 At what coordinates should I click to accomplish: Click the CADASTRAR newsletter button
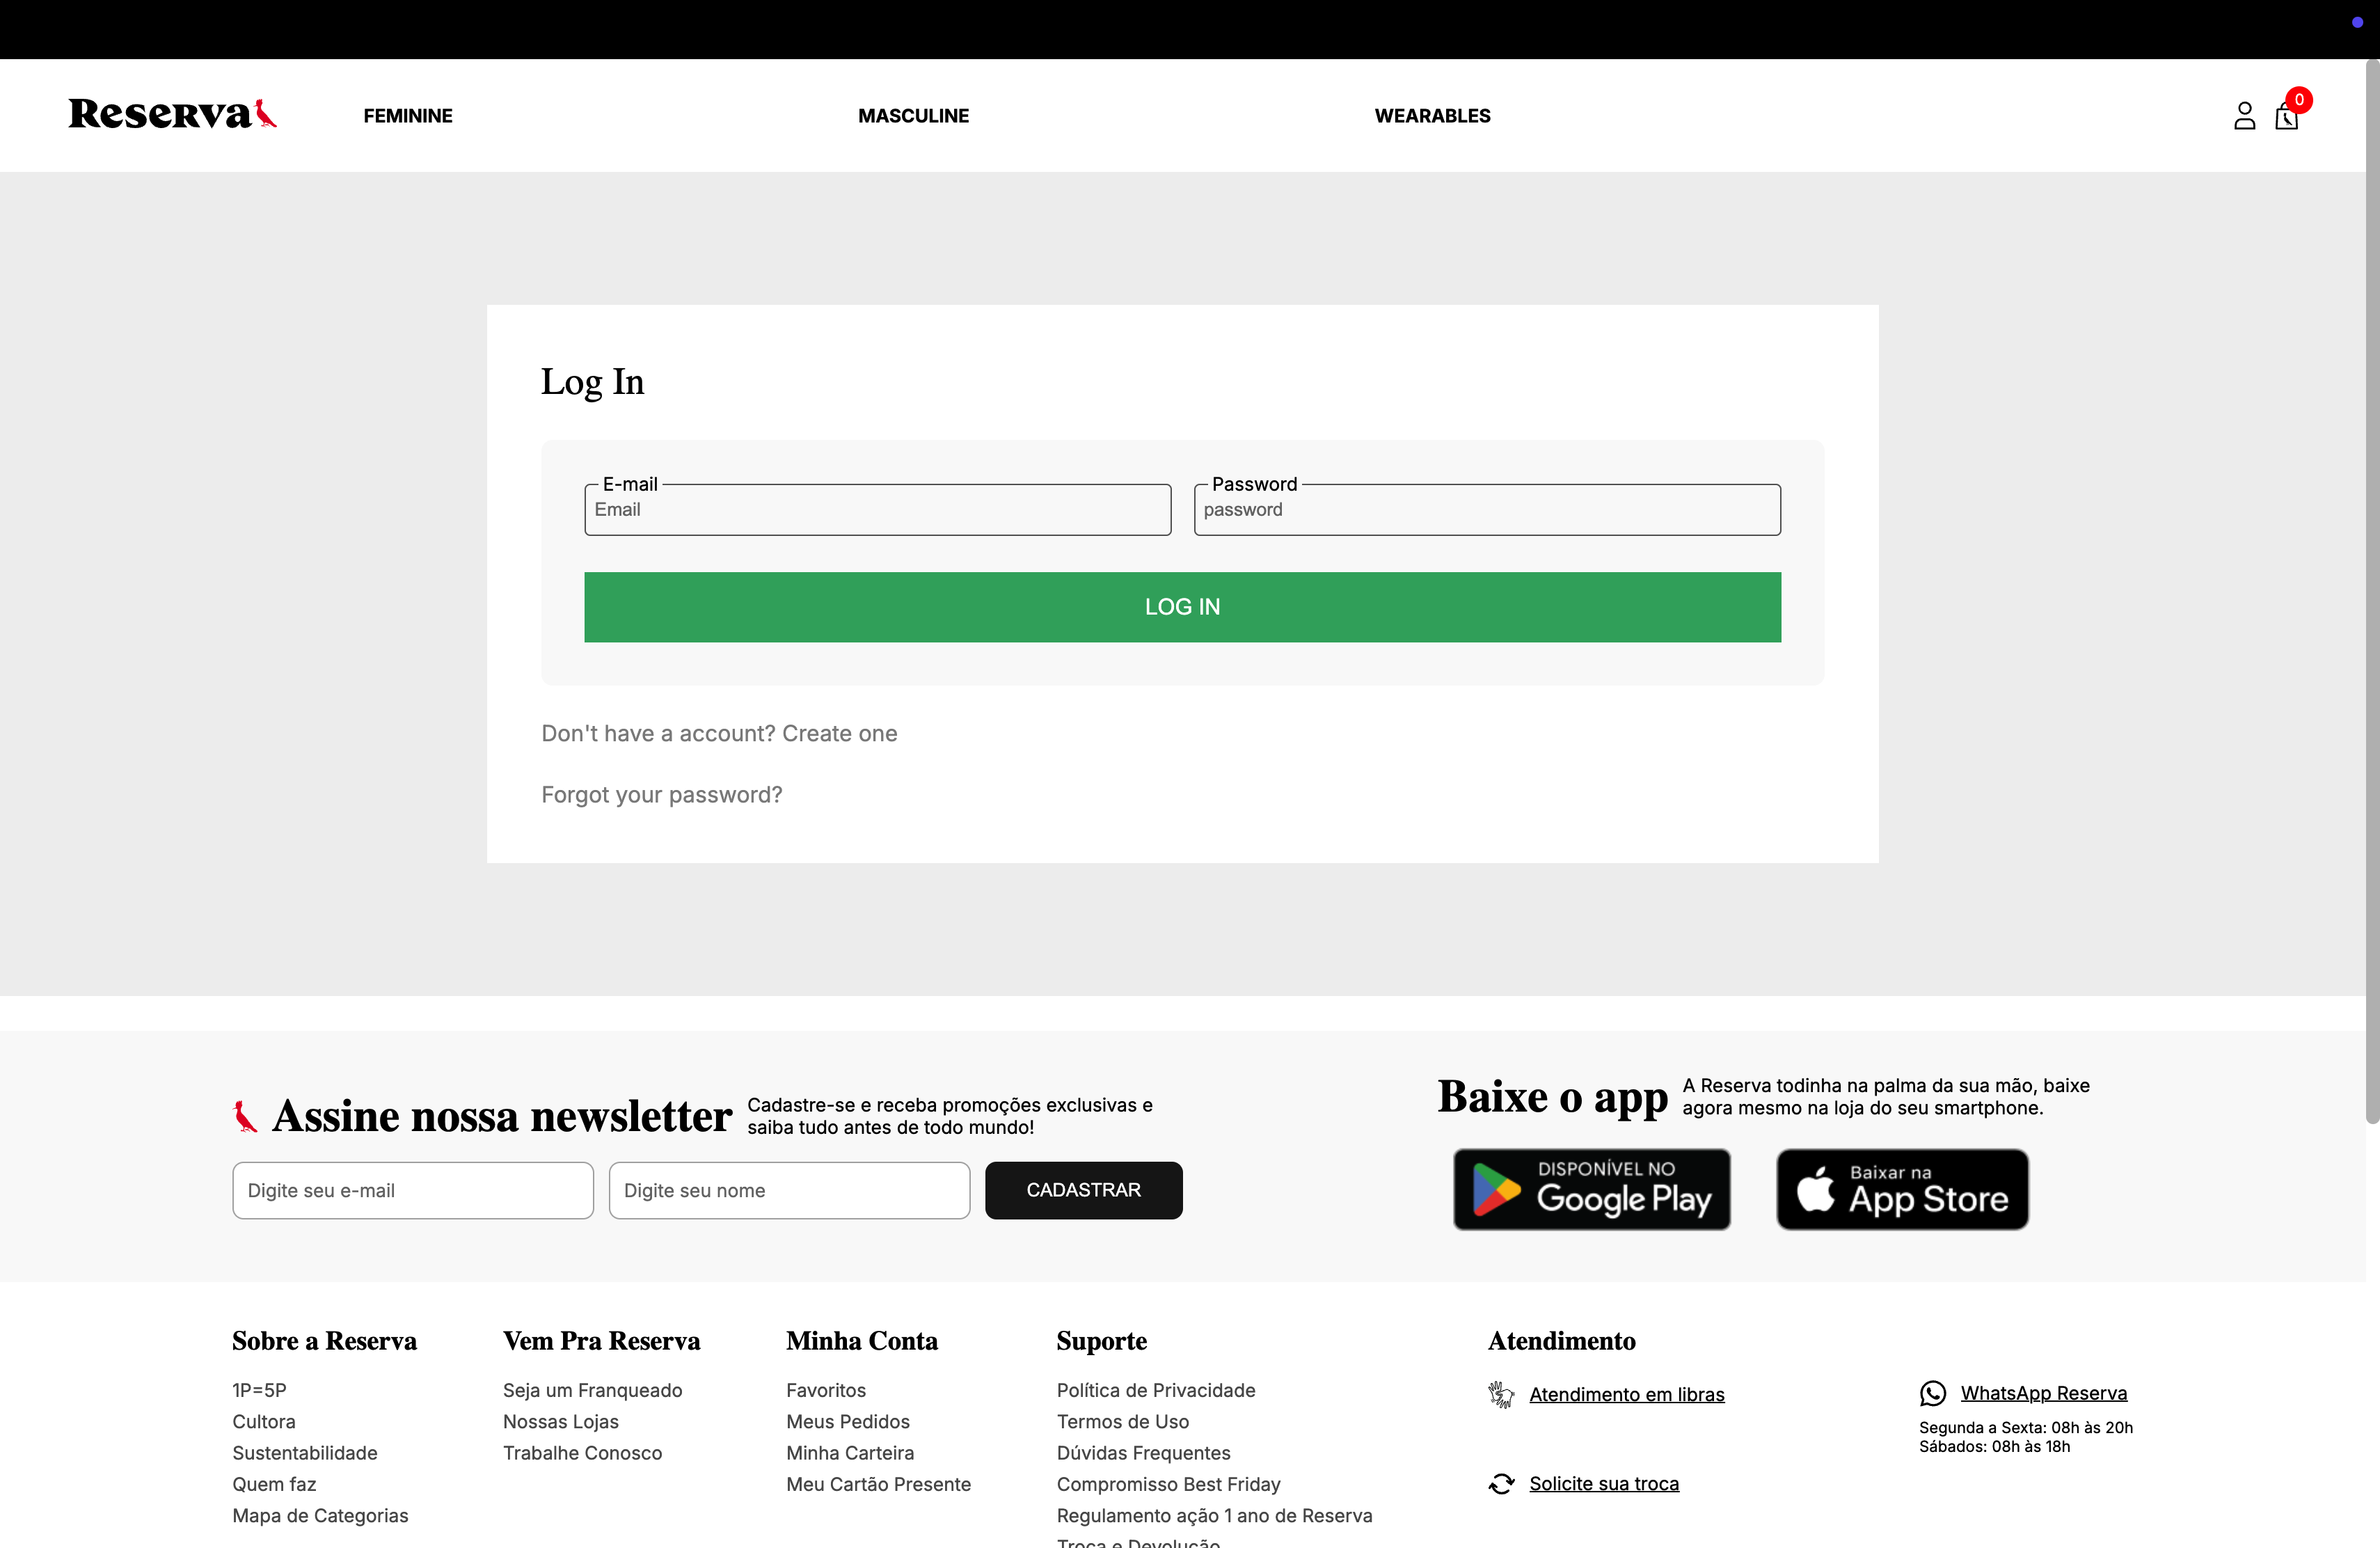click(x=1083, y=1190)
